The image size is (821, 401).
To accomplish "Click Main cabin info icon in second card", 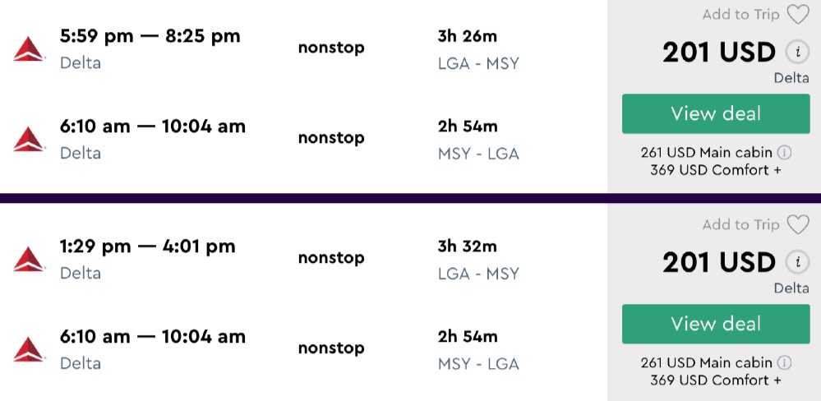I will [784, 363].
